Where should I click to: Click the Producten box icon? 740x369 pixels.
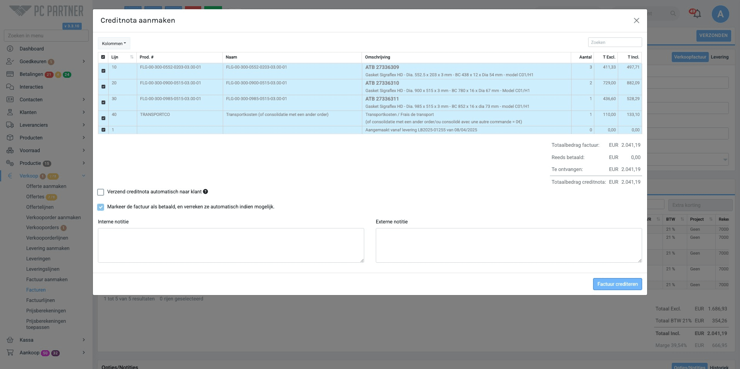pos(10,138)
